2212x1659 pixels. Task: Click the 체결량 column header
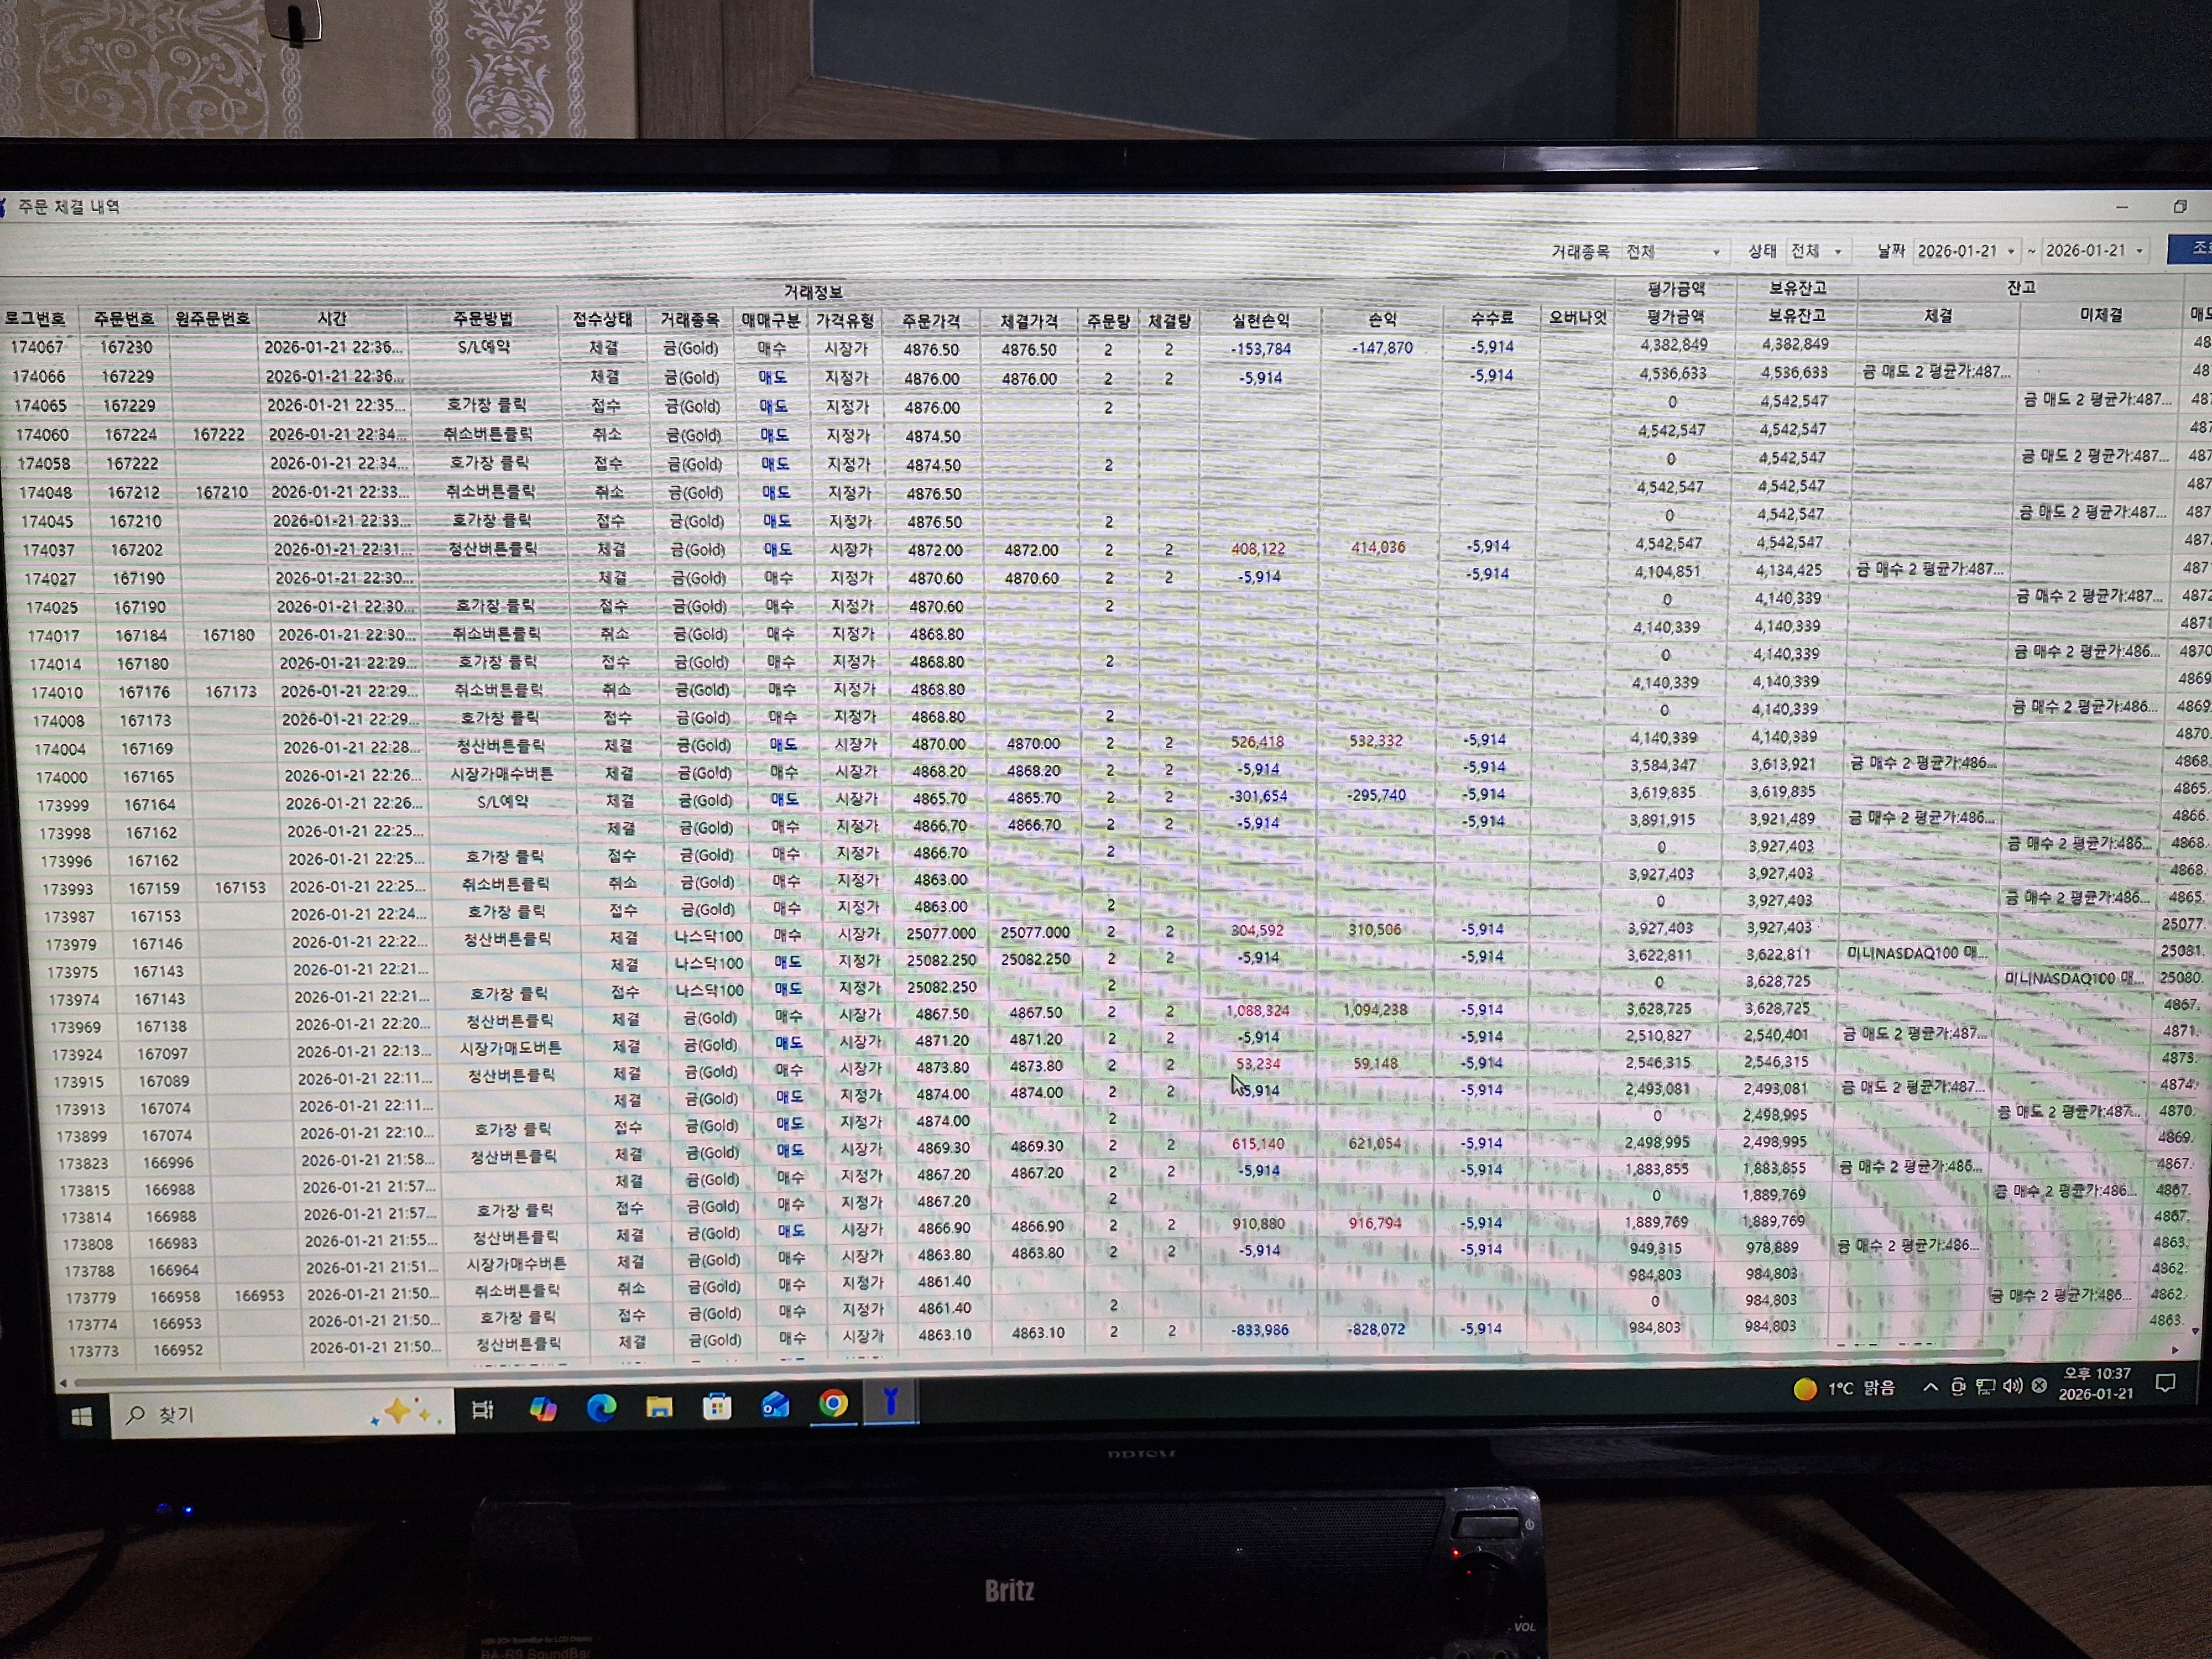[x=1169, y=321]
